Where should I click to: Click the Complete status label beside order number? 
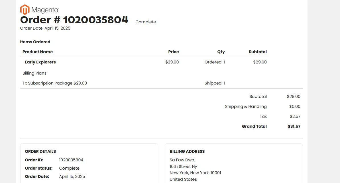point(146,22)
